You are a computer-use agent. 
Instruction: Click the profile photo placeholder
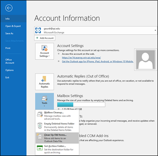tap(146, 60)
